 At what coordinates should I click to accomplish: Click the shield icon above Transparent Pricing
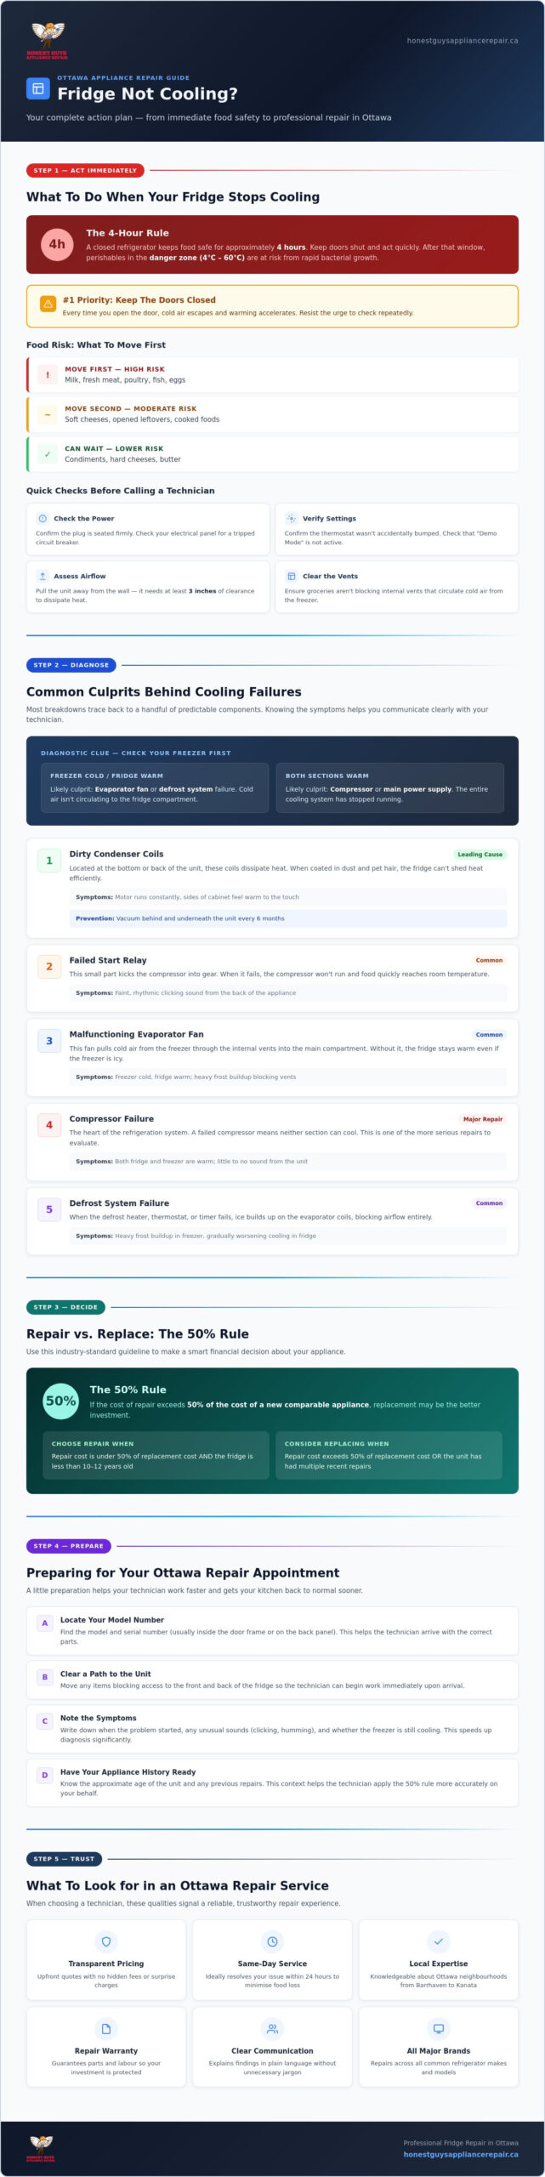point(106,1941)
